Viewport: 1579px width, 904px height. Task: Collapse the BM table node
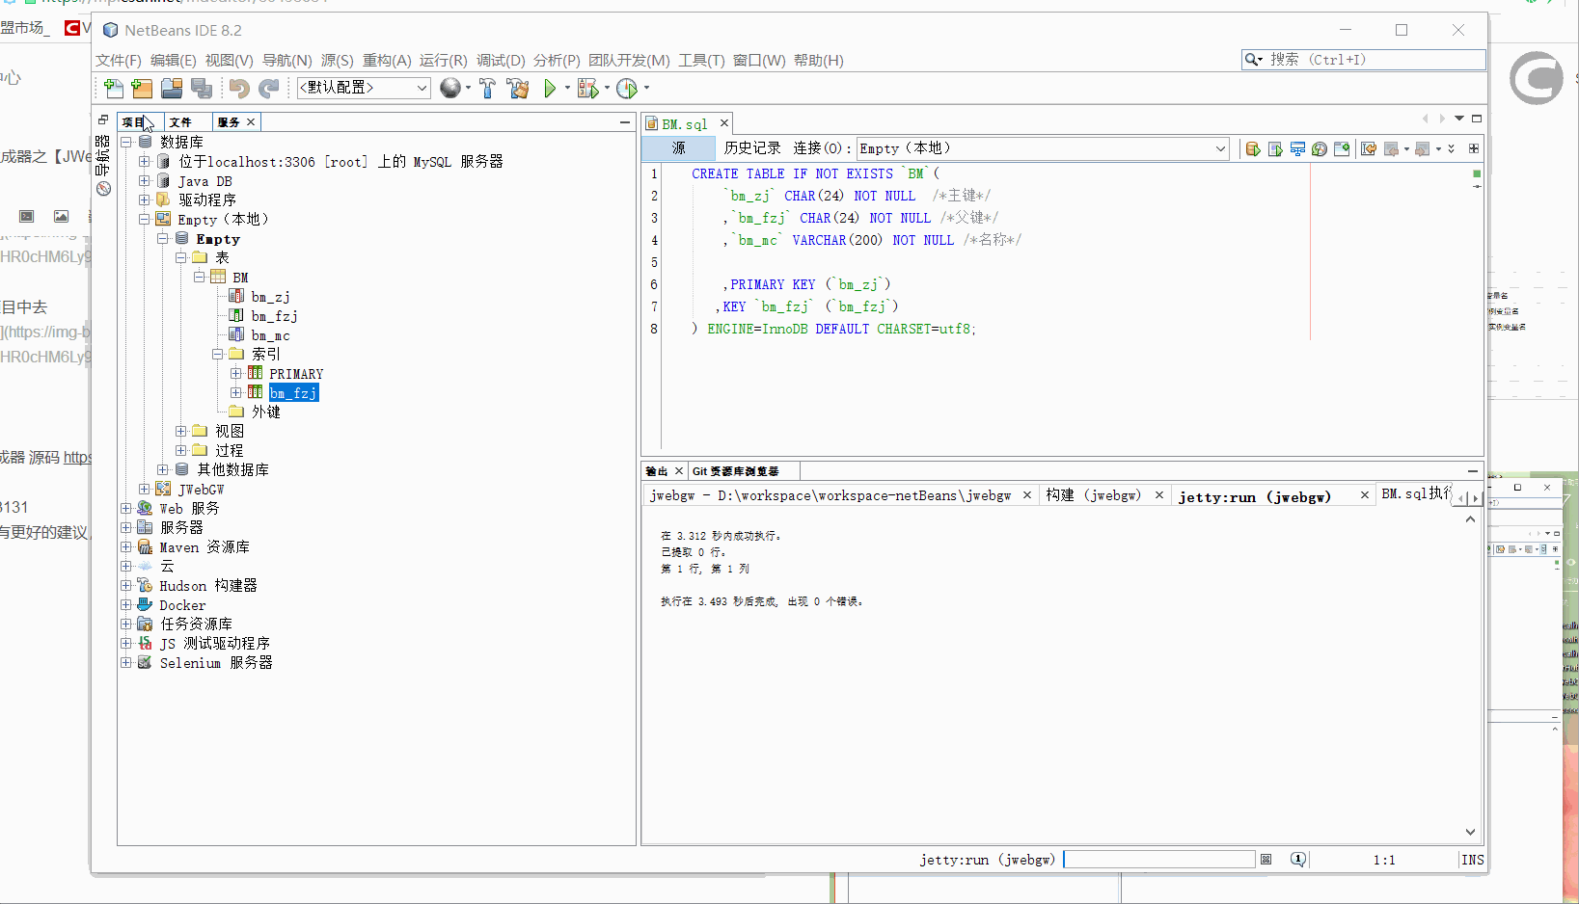coord(200,277)
